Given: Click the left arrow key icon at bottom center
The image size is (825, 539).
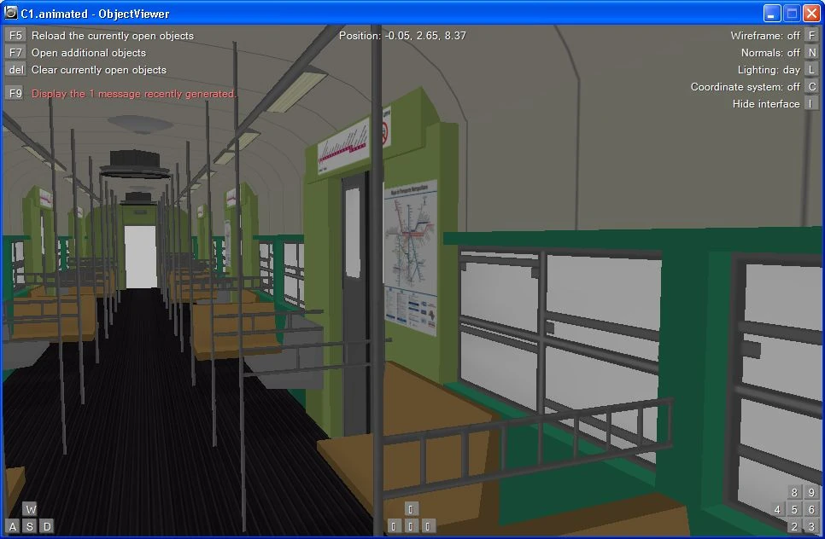Looking at the screenshot, I should point(394,525).
